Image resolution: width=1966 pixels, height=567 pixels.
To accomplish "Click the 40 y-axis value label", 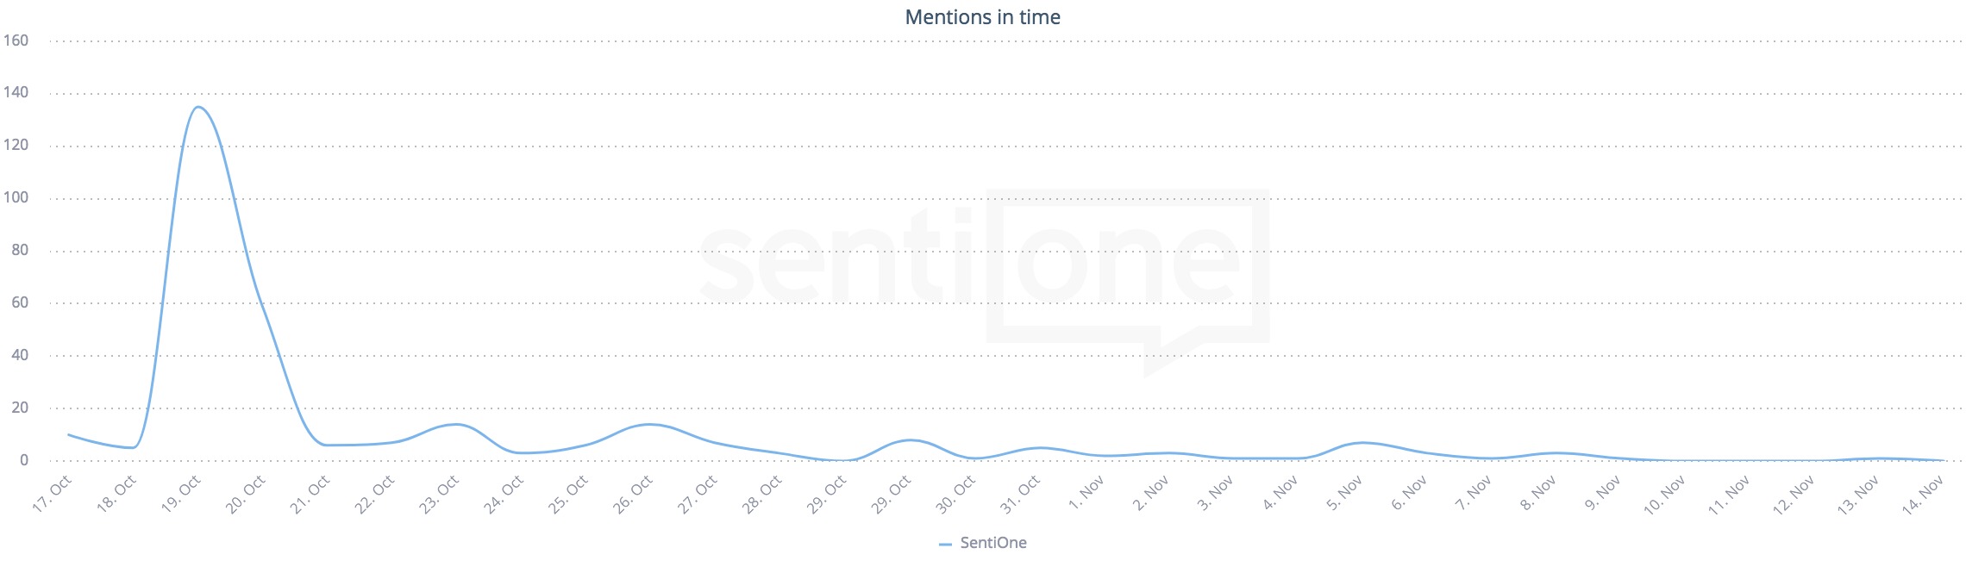I will pos(20,355).
